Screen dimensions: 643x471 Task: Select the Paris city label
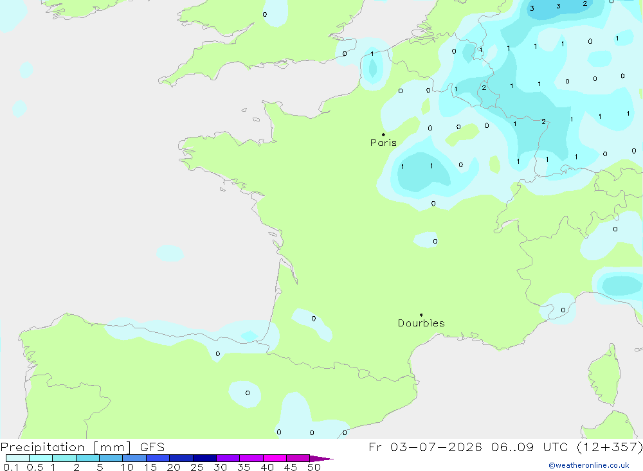tap(383, 143)
